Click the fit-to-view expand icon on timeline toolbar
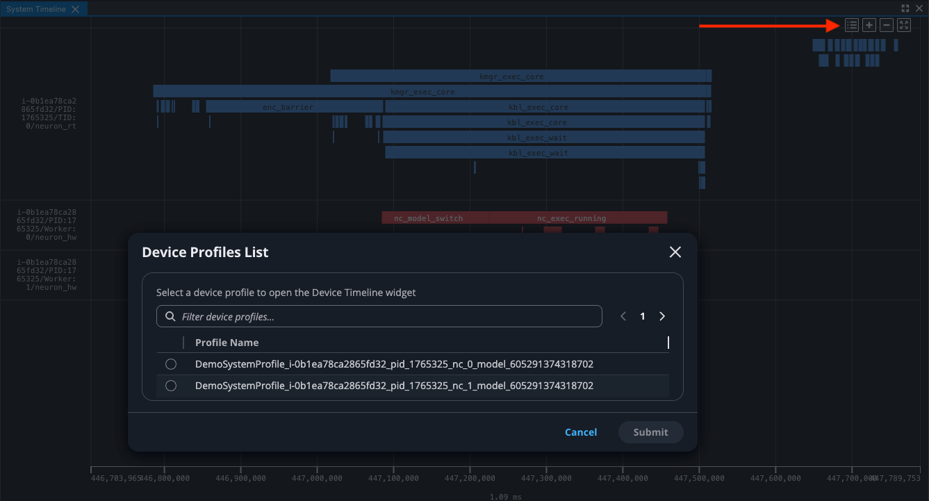The height and width of the screenshot is (501, 929). point(904,24)
